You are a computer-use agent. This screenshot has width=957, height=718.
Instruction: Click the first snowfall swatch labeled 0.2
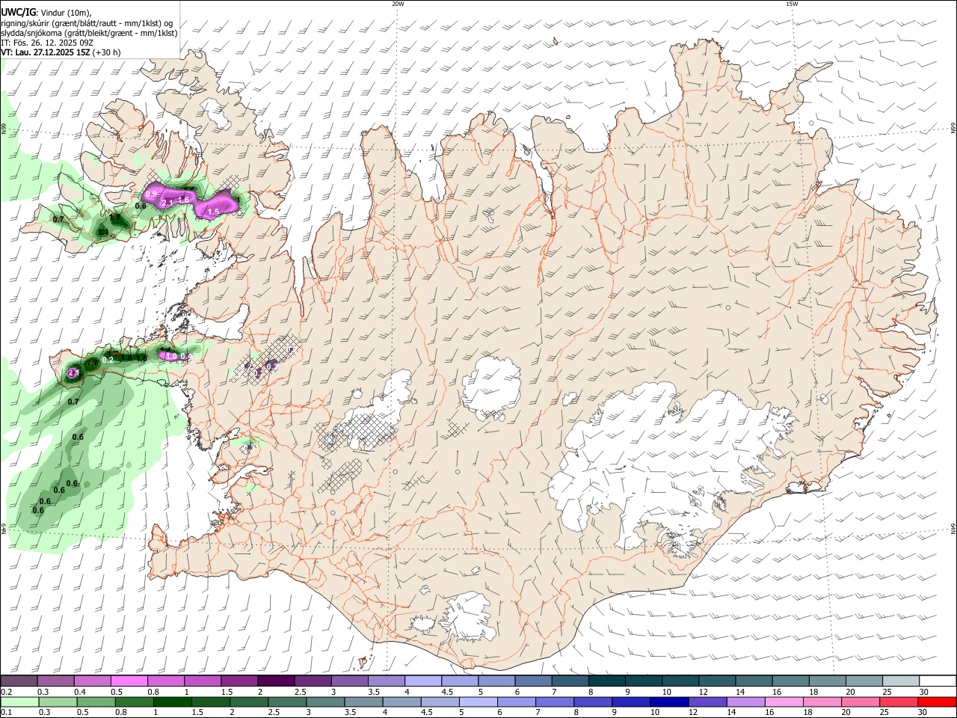pyautogui.click(x=19, y=681)
